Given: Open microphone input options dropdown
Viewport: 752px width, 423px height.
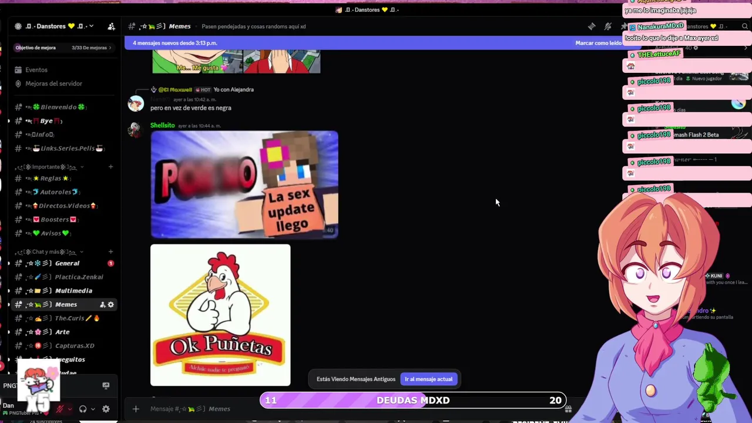Looking at the screenshot, I should tap(69, 409).
